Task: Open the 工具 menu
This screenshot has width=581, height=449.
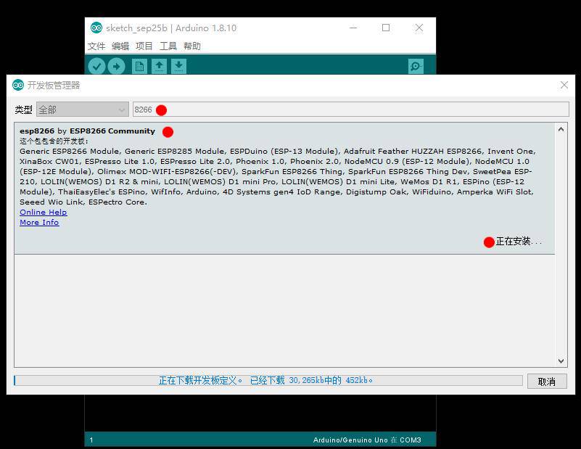Action: pyautogui.click(x=168, y=46)
